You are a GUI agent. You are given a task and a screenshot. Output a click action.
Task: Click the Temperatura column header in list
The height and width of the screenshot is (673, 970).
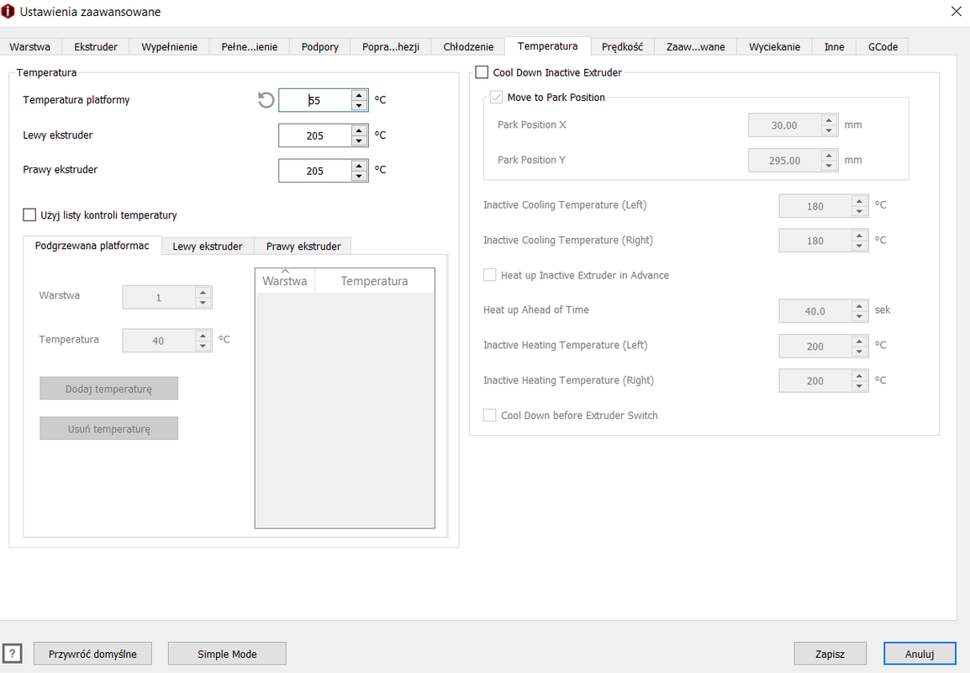(374, 280)
